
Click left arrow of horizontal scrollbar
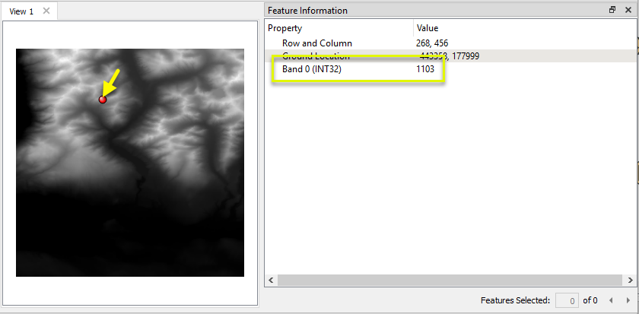[271, 281]
